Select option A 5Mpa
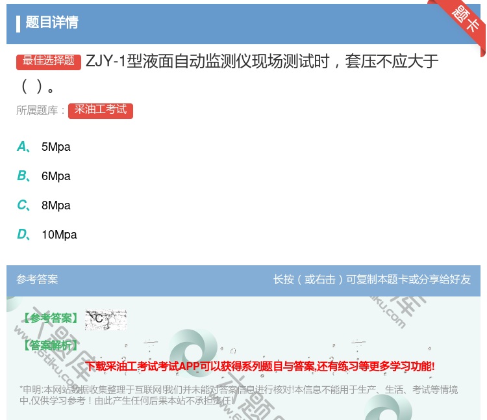This screenshot has height=420, width=487. coord(44,147)
